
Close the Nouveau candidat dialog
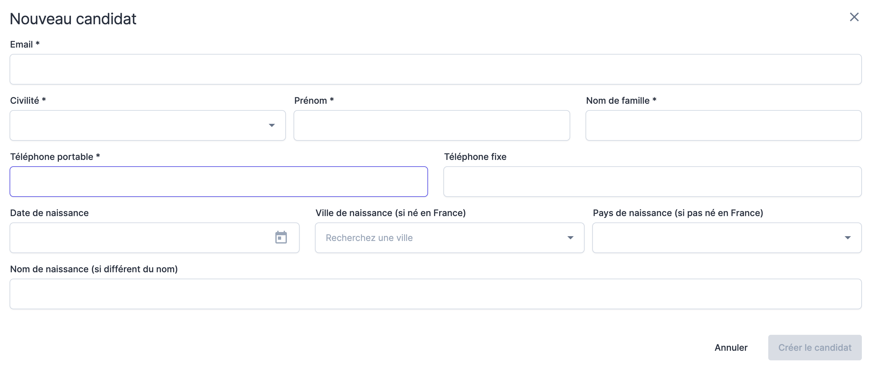[854, 17]
